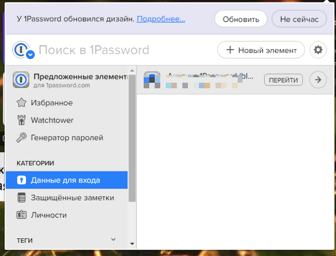The width and height of the screenshot is (336, 256).
Task: Click the account item's icon thumbnail
Action: [152, 80]
